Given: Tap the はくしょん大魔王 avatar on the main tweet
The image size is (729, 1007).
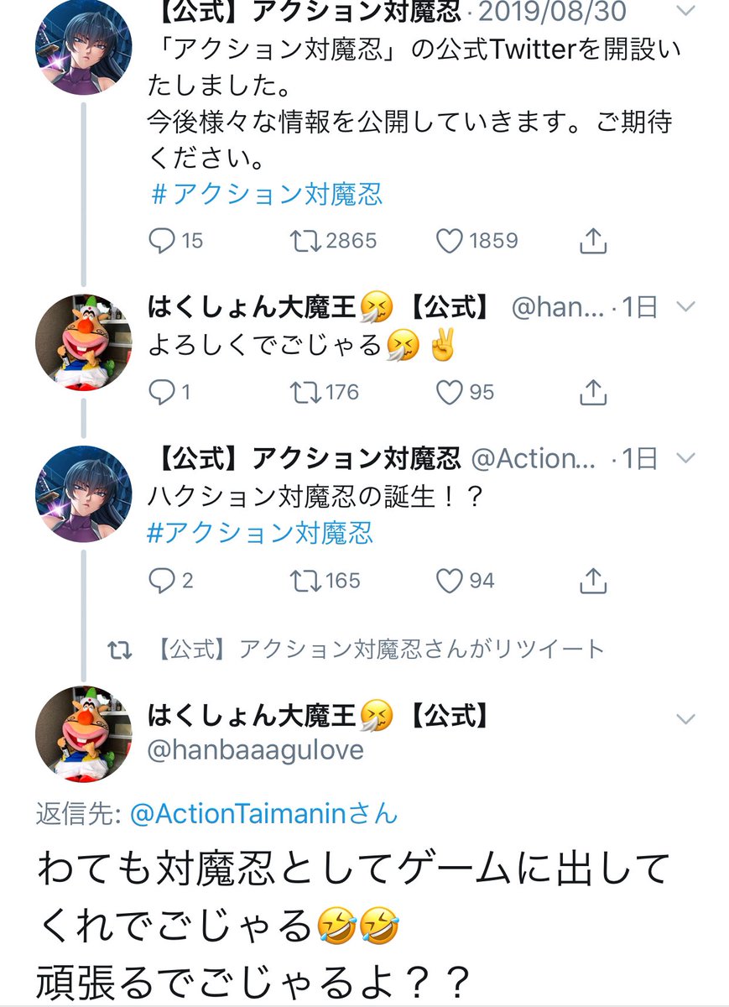Looking at the screenshot, I should 84,733.
